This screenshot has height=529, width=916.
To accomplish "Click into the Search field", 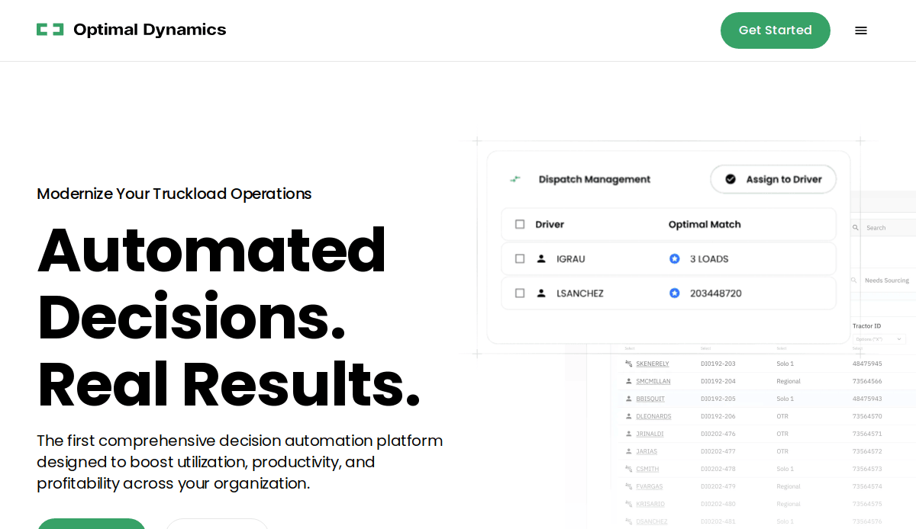I will coord(889,227).
